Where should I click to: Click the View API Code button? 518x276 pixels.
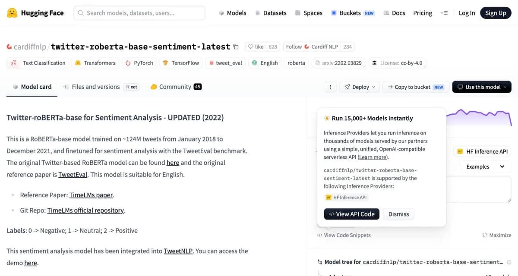pyautogui.click(x=351, y=214)
